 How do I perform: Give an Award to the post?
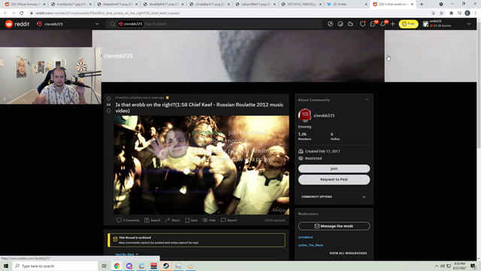tap(152, 220)
